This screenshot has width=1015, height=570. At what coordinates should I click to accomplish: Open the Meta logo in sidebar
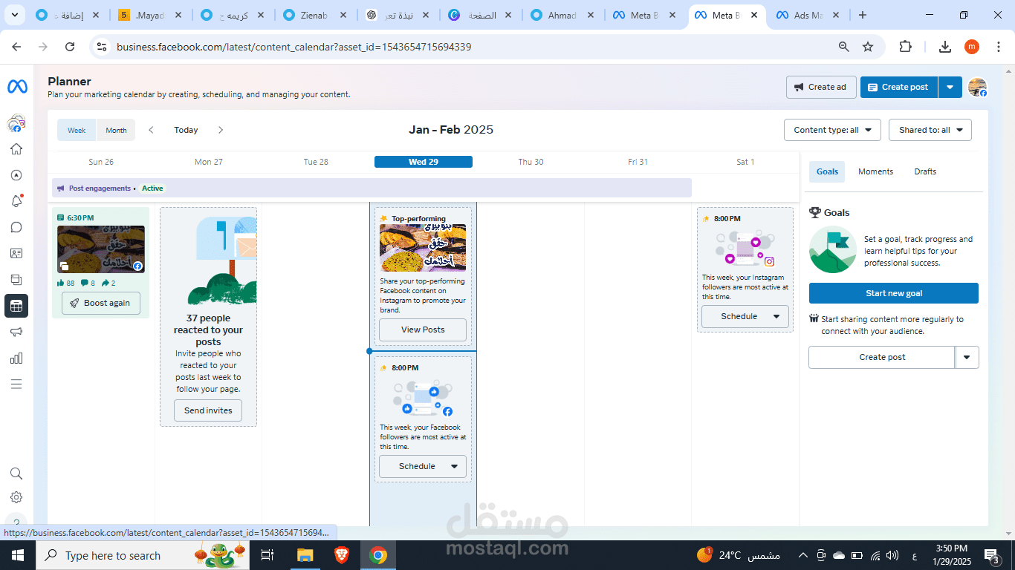tap(17, 87)
